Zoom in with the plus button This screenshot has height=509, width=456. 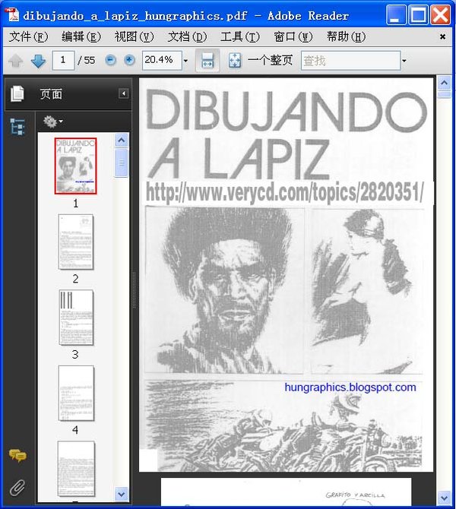[x=129, y=60]
